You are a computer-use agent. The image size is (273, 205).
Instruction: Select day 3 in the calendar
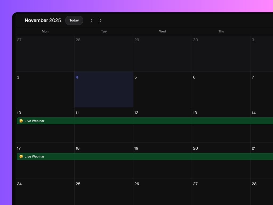(45, 89)
